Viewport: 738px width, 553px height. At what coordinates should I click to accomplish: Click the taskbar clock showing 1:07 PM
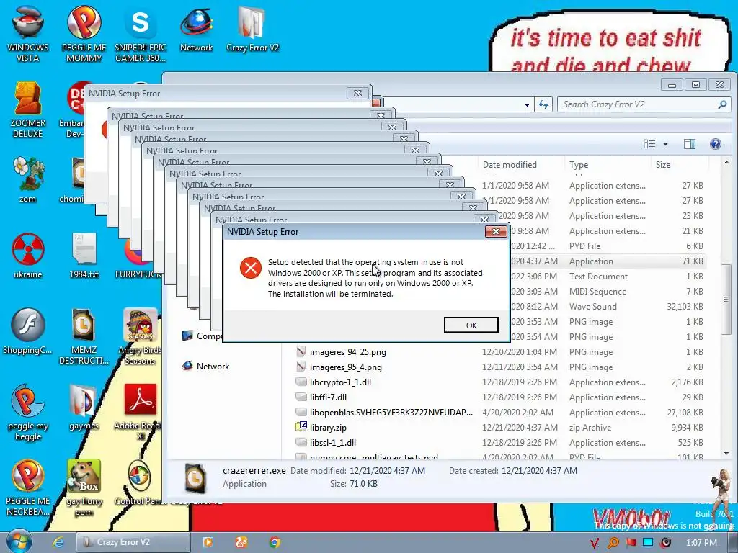point(701,543)
